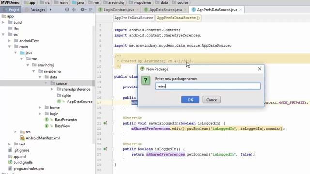Collapse the main folder
310x174 pixels.
(x=9, y=47)
